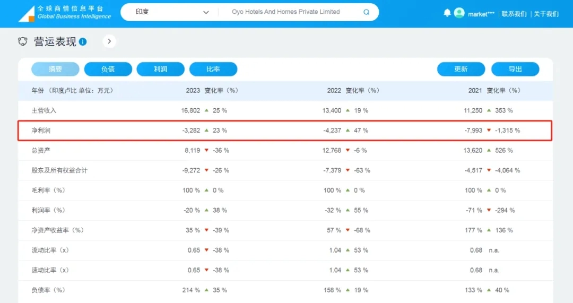Image resolution: width=573 pixels, height=303 pixels.
Task: Expand section with the right chevron button
Action: tap(109, 41)
